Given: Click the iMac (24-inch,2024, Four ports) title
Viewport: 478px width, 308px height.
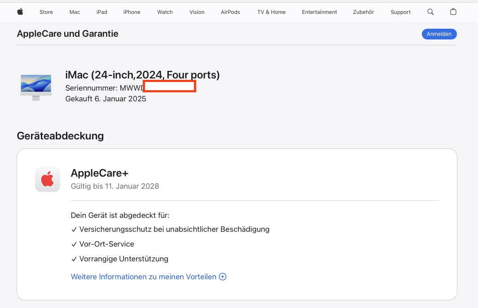Looking at the screenshot, I should 142,75.
